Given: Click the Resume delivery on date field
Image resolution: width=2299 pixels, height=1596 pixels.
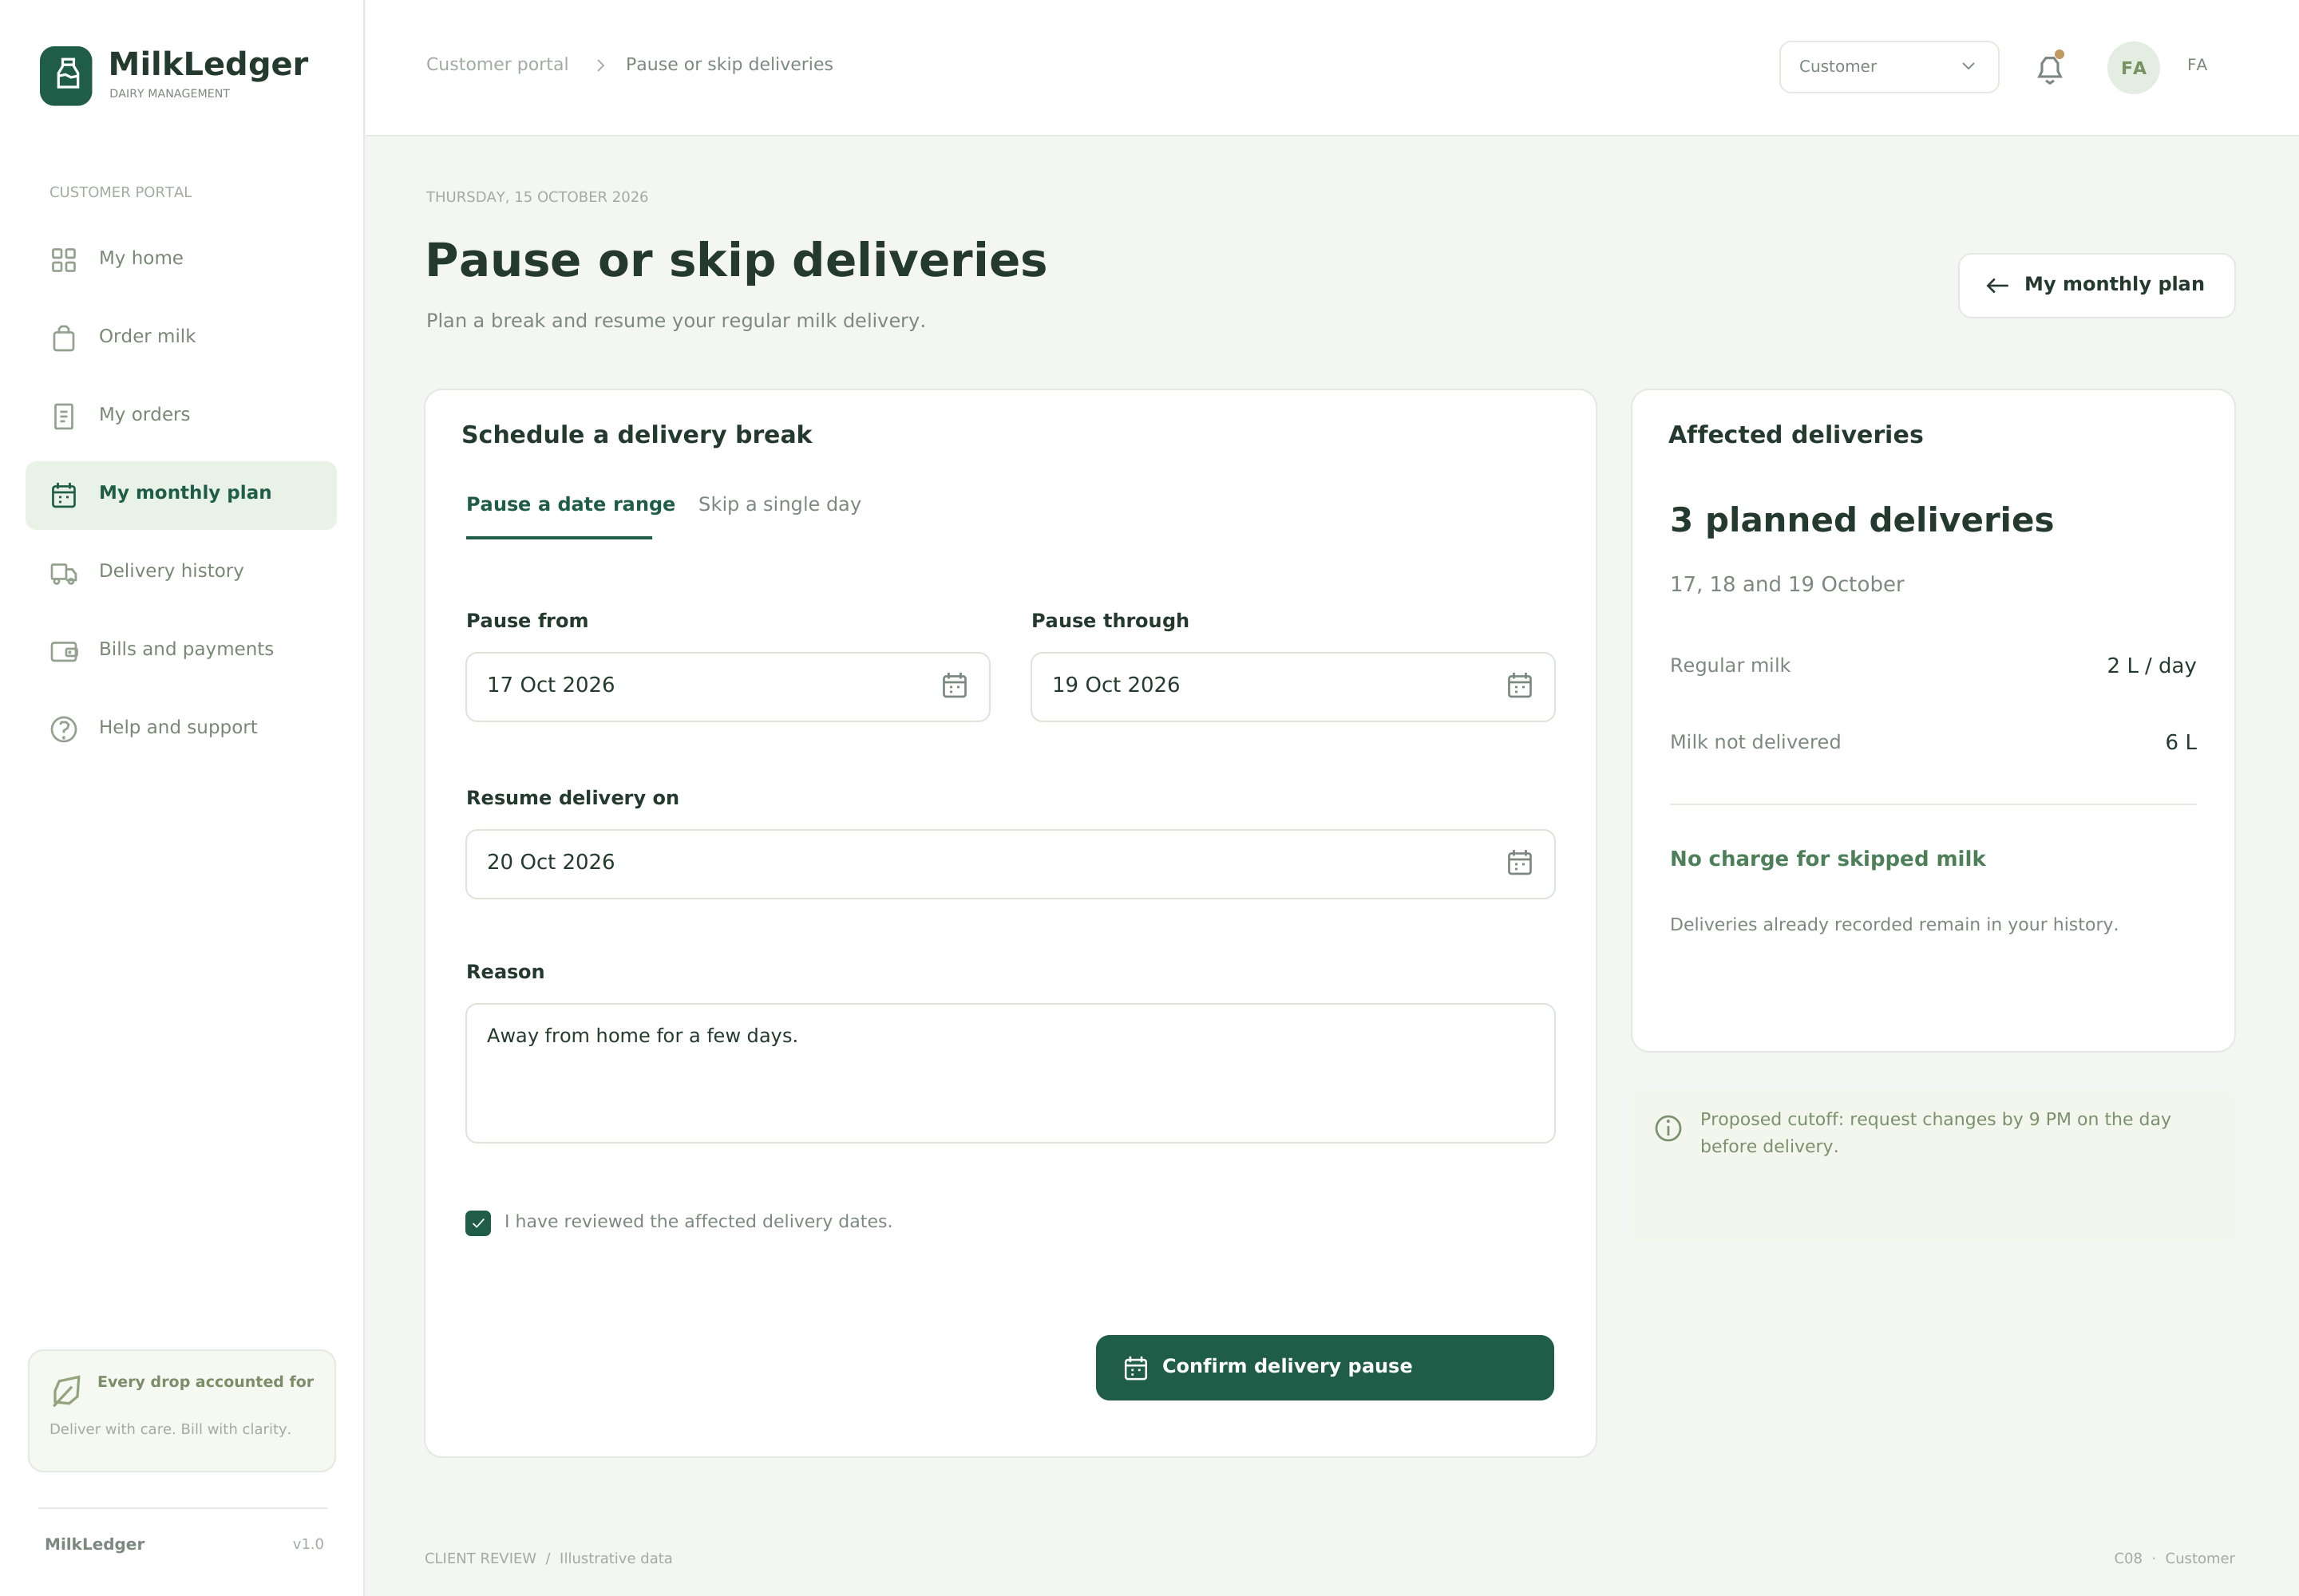Looking at the screenshot, I should pos(1011,863).
